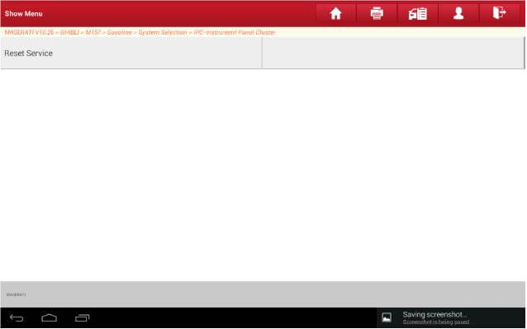Click M157 in the breadcrumb path
527x329 pixels.
pyautogui.click(x=93, y=32)
